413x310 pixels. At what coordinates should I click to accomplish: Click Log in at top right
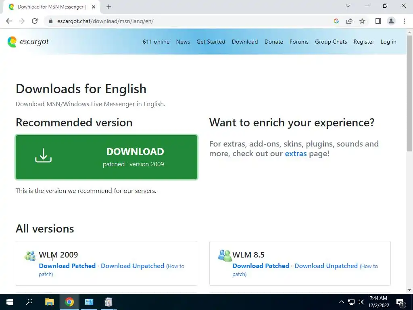click(x=388, y=42)
